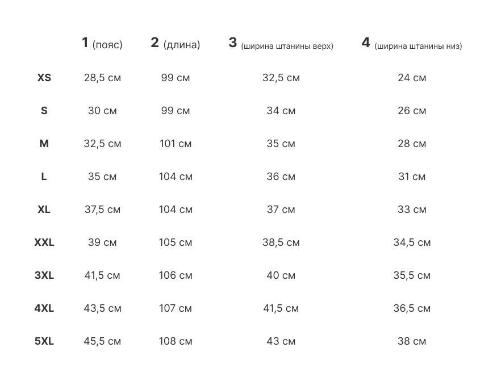
Task: Click the M size row label
Action: pos(44,144)
